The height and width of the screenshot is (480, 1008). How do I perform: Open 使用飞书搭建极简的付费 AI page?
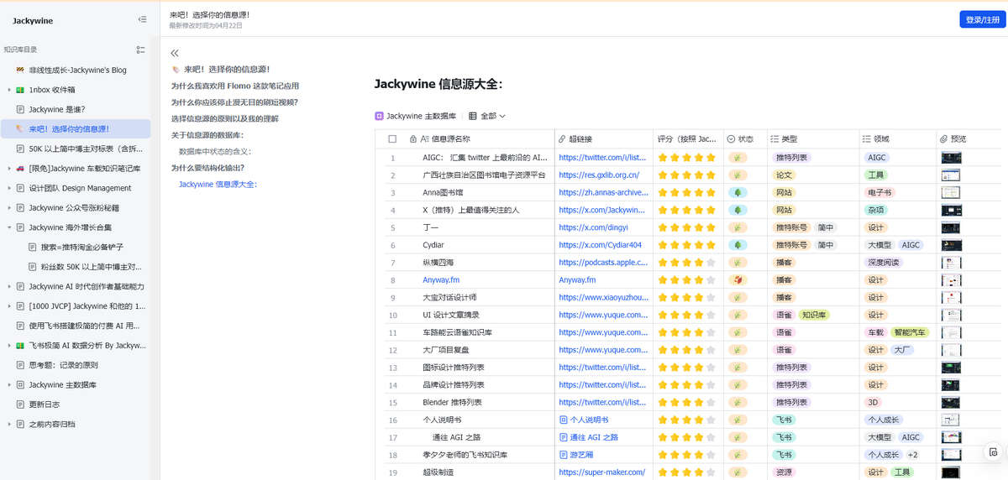[x=76, y=326]
